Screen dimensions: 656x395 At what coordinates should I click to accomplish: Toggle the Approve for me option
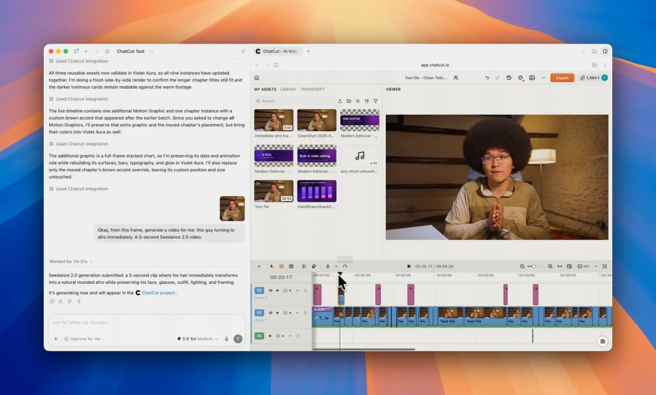click(82, 339)
